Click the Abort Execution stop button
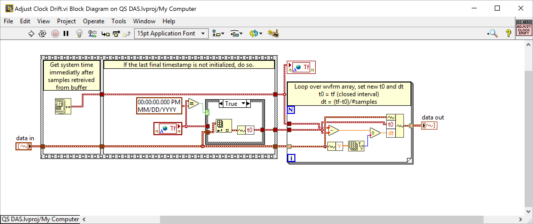The image size is (533, 224). coord(55,34)
